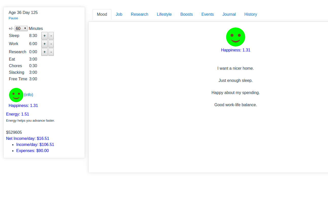Open the Lifestyle tab

click(x=164, y=14)
